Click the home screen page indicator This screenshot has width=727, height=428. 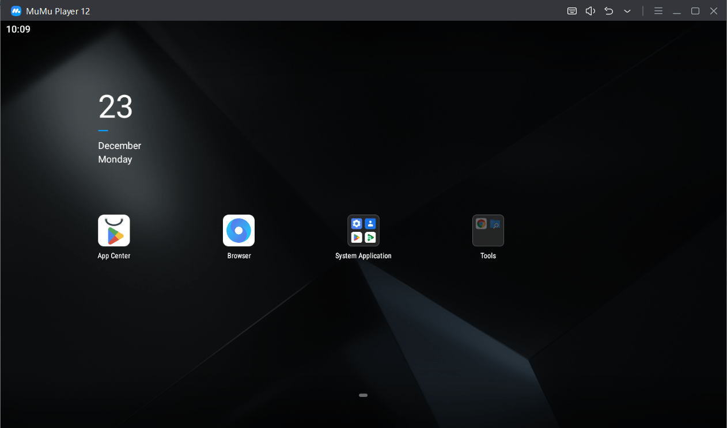(363, 395)
